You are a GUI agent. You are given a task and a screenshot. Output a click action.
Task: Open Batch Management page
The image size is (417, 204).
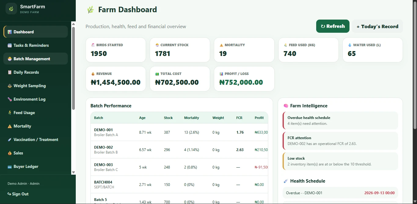click(x=35, y=59)
